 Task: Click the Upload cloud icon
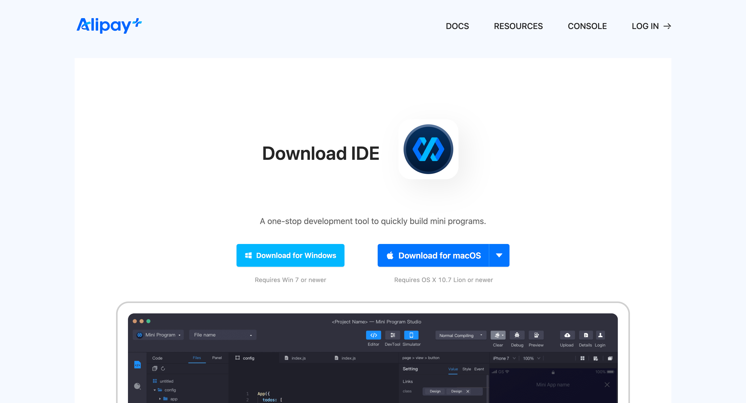567,335
